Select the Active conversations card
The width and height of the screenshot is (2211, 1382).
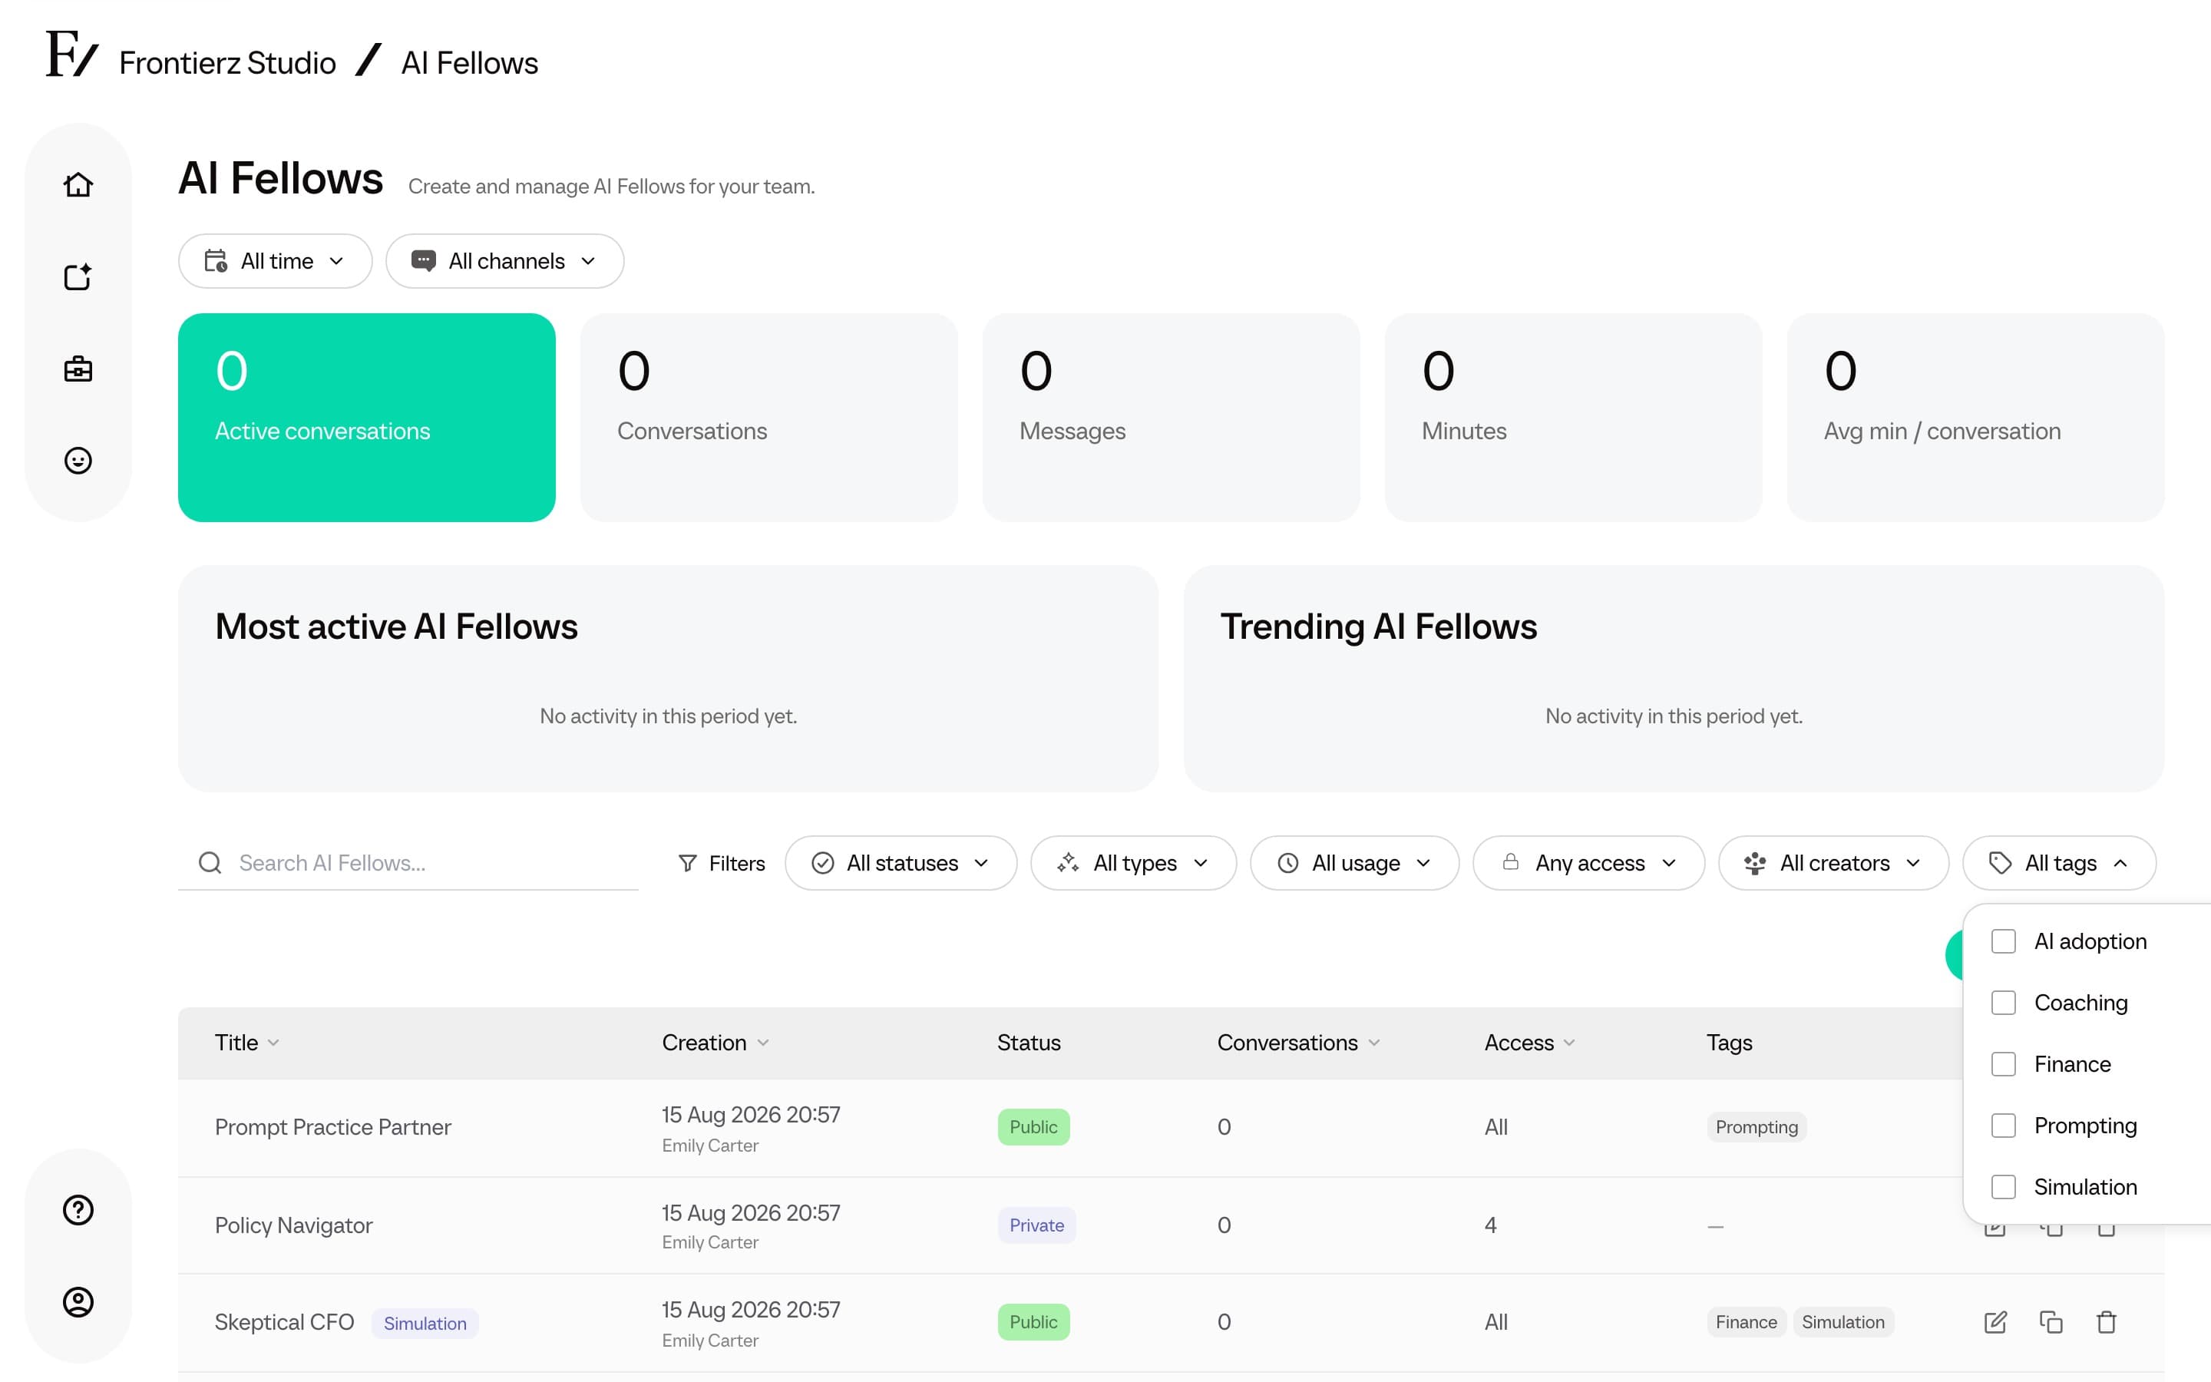coord(366,418)
